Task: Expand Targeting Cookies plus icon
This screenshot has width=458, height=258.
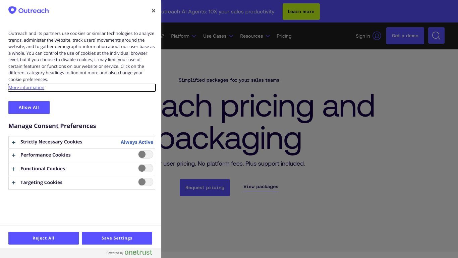Action: click(14, 183)
